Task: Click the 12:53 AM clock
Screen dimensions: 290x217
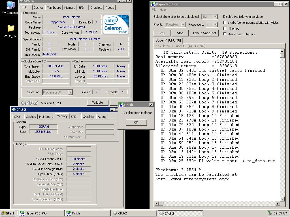Action: tap(281, 213)
